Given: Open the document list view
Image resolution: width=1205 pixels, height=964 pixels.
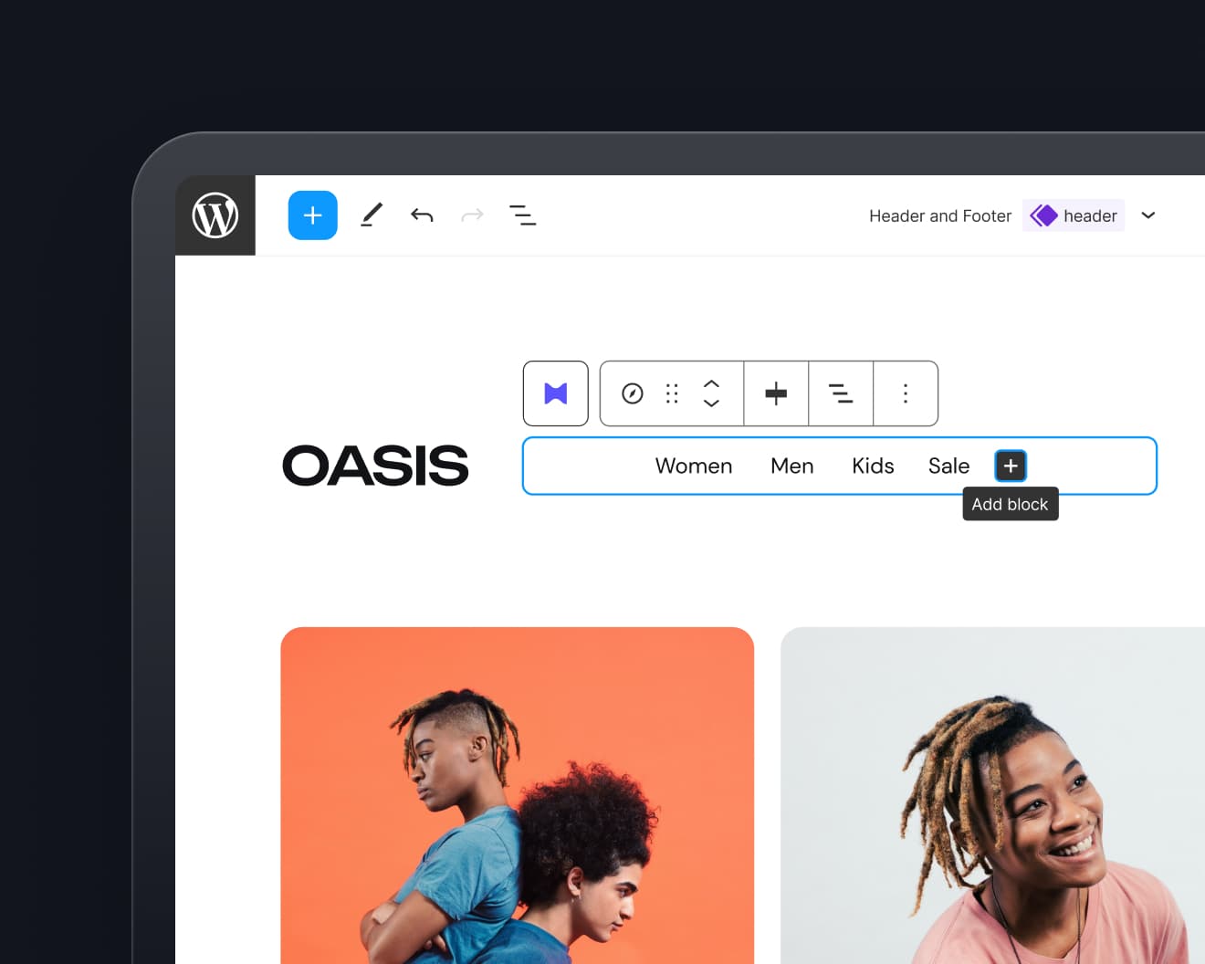Looking at the screenshot, I should pyautogui.click(x=522, y=215).
